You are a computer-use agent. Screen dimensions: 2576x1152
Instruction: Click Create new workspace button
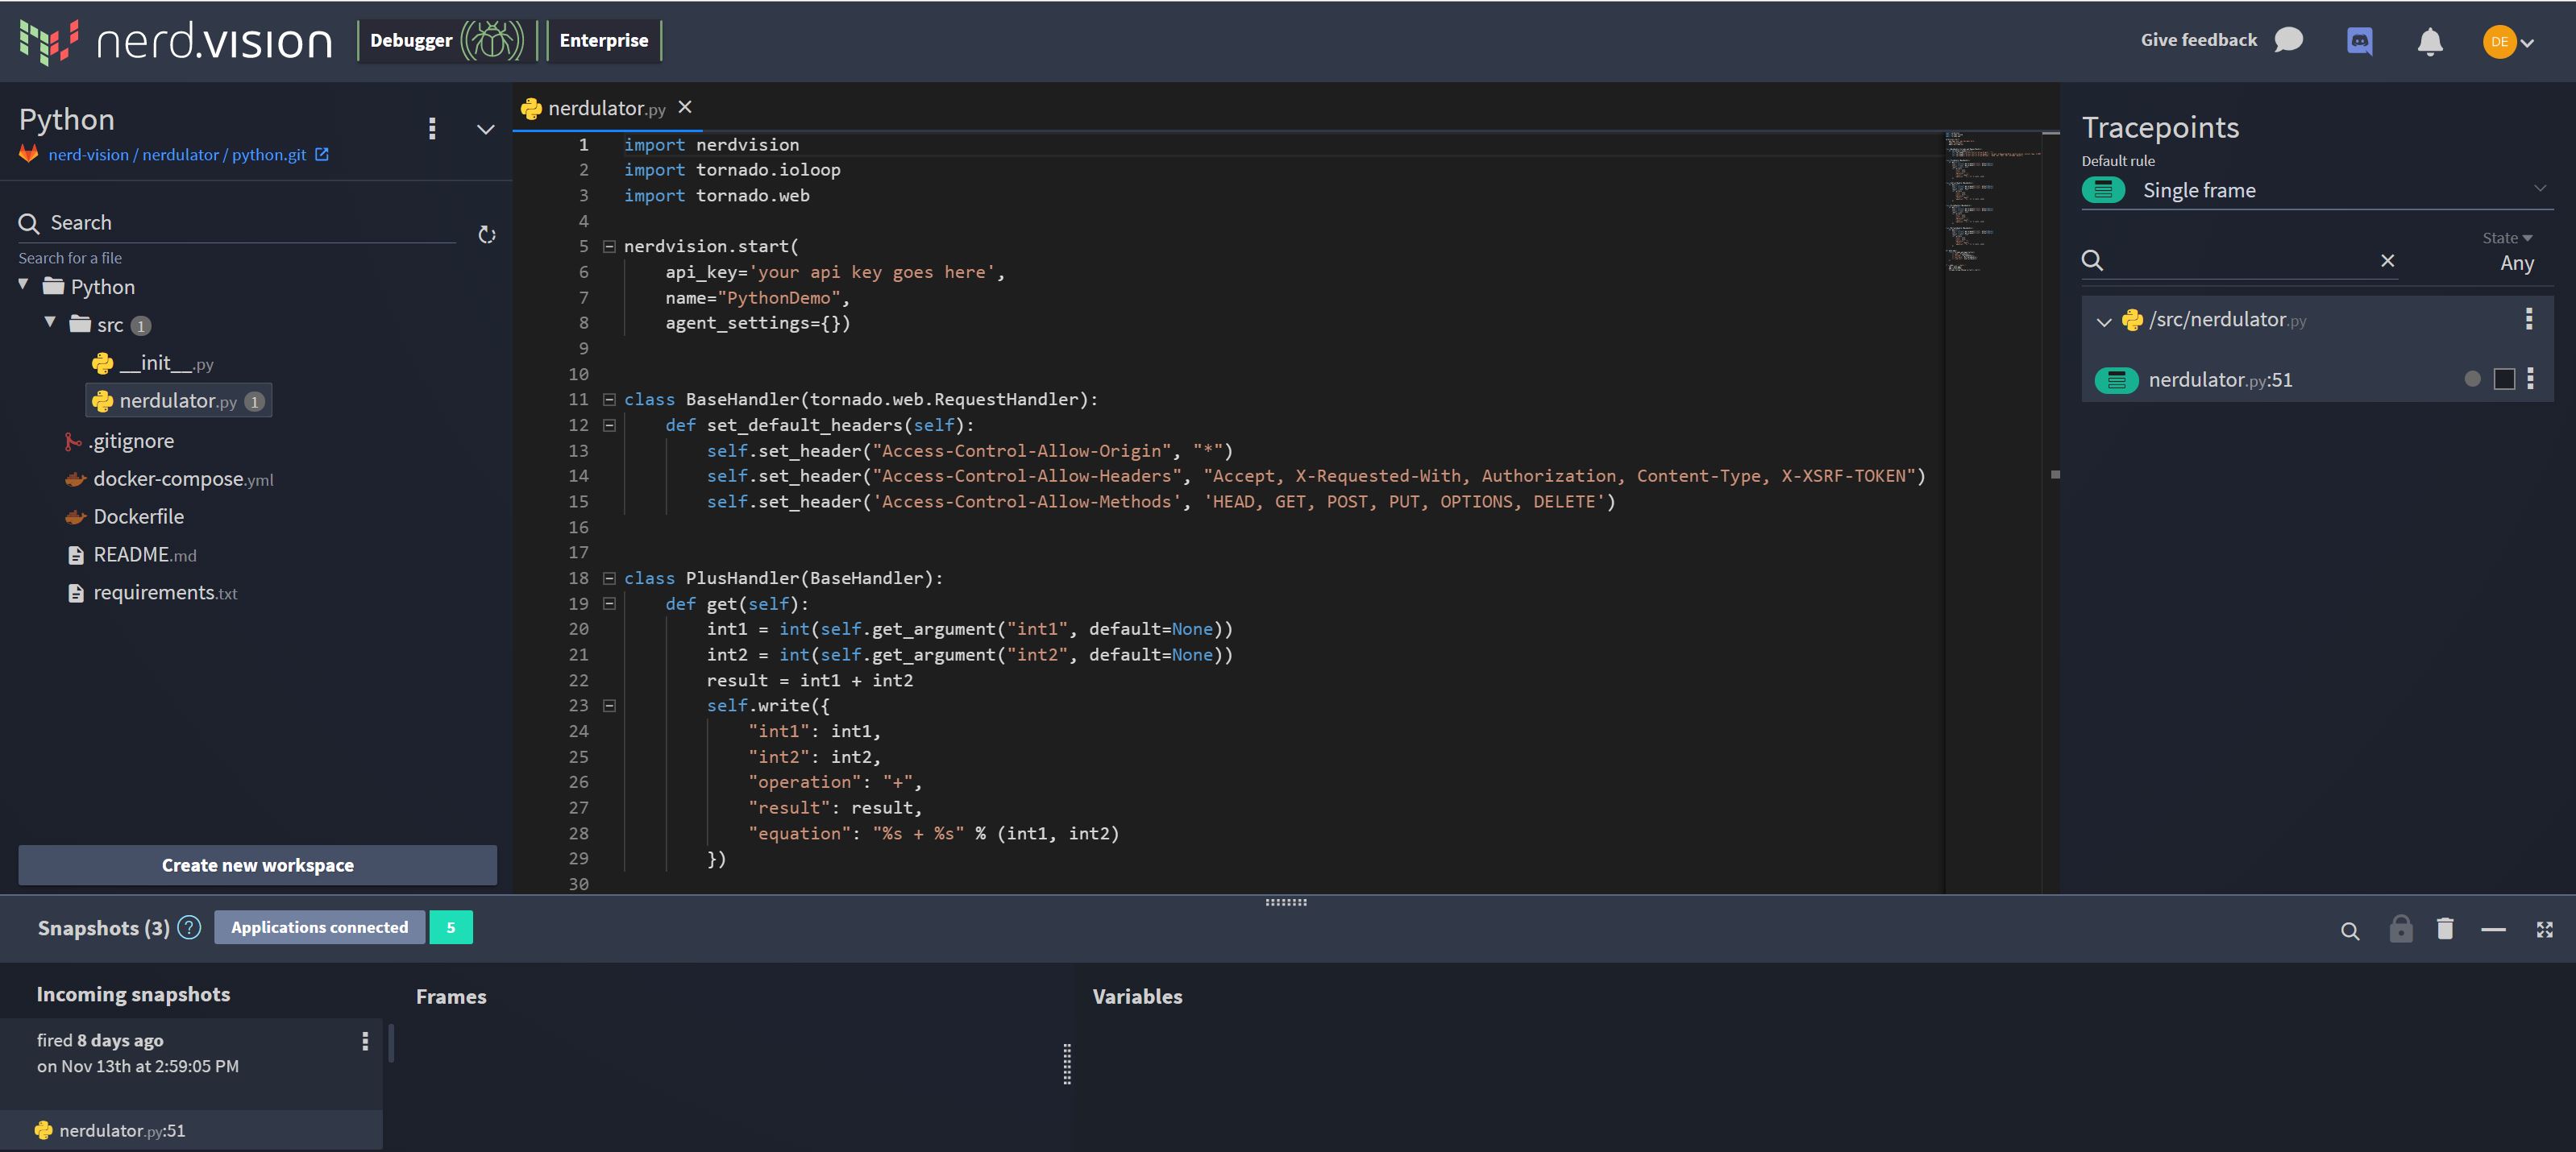point(257,864)
